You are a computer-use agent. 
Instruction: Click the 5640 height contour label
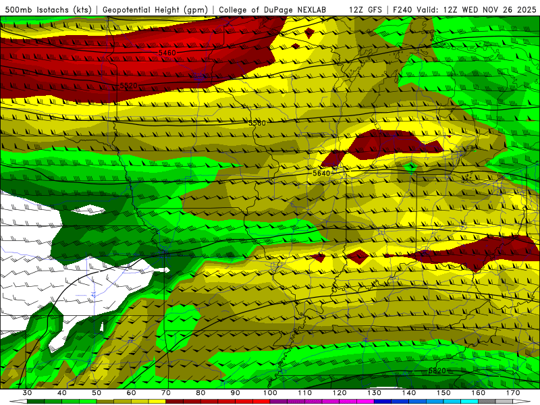321,173
